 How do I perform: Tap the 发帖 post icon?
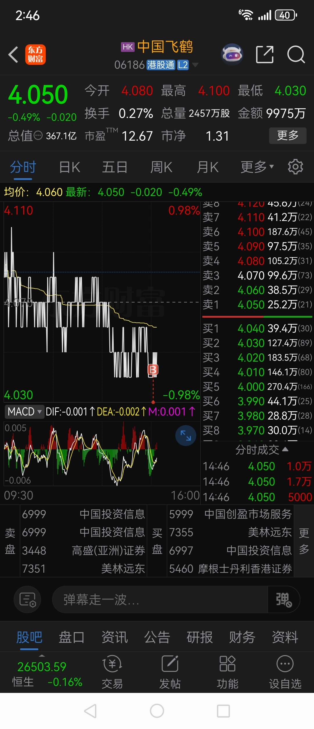[170, 672]
